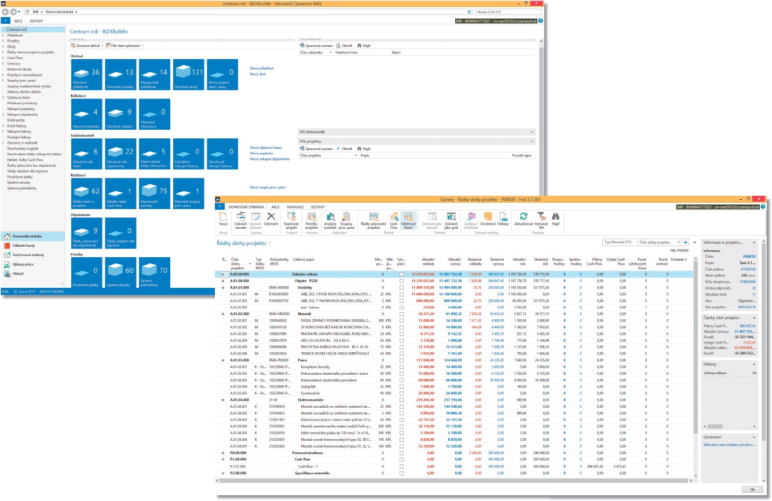Collapse the Informace o projektu panel
The height and width of the screenshot is (501, 772).
click(x=755, y=242)
